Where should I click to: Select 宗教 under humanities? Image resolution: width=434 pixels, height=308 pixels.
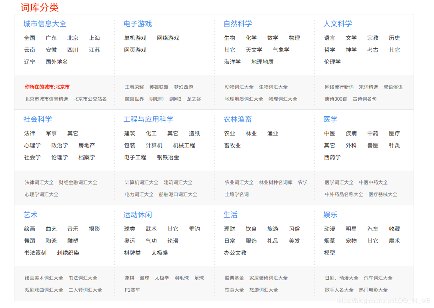(x=372, y=38)
